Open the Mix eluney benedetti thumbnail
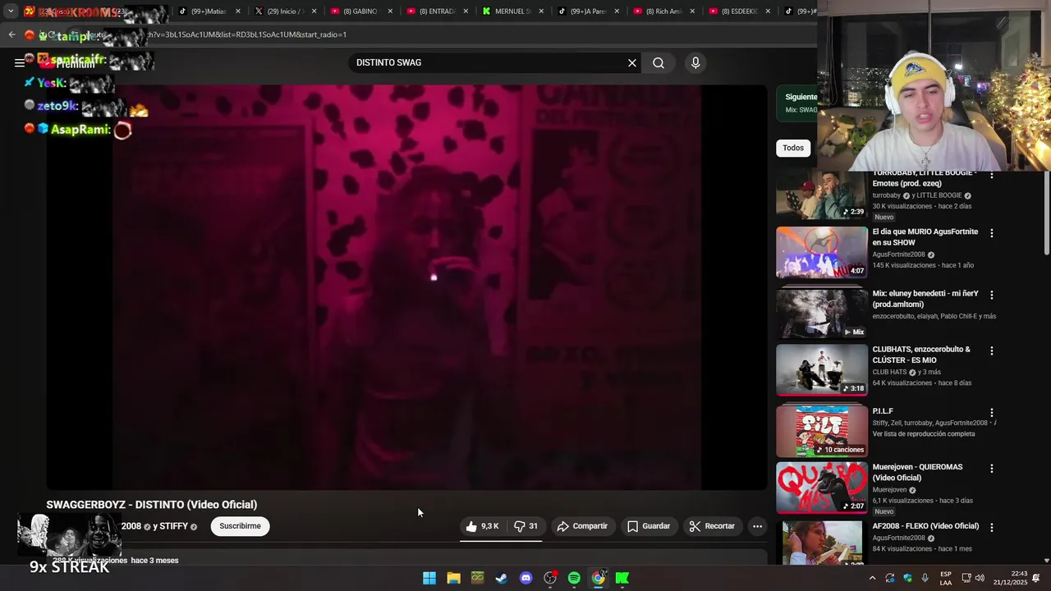The width and height of the screenshot is (1051, 591). (821, 312)
